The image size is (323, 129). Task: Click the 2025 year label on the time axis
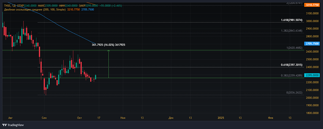pos(221,118)
